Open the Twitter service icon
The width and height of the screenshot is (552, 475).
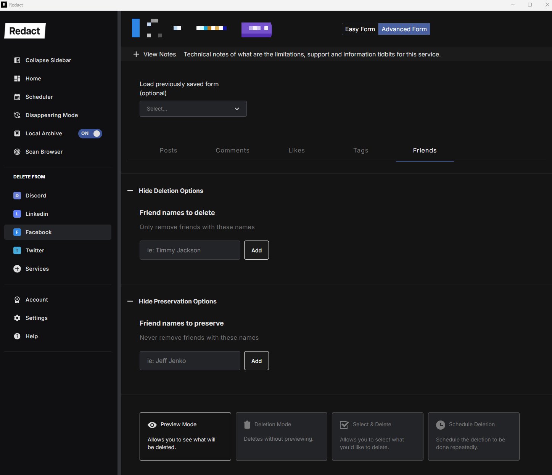tap(17, 250)
